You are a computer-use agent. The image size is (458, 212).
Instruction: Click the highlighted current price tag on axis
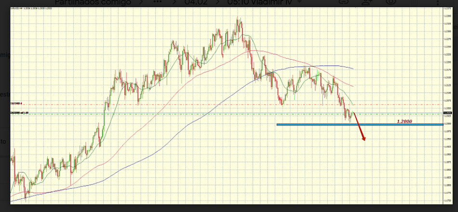click(x=448, y=114)
